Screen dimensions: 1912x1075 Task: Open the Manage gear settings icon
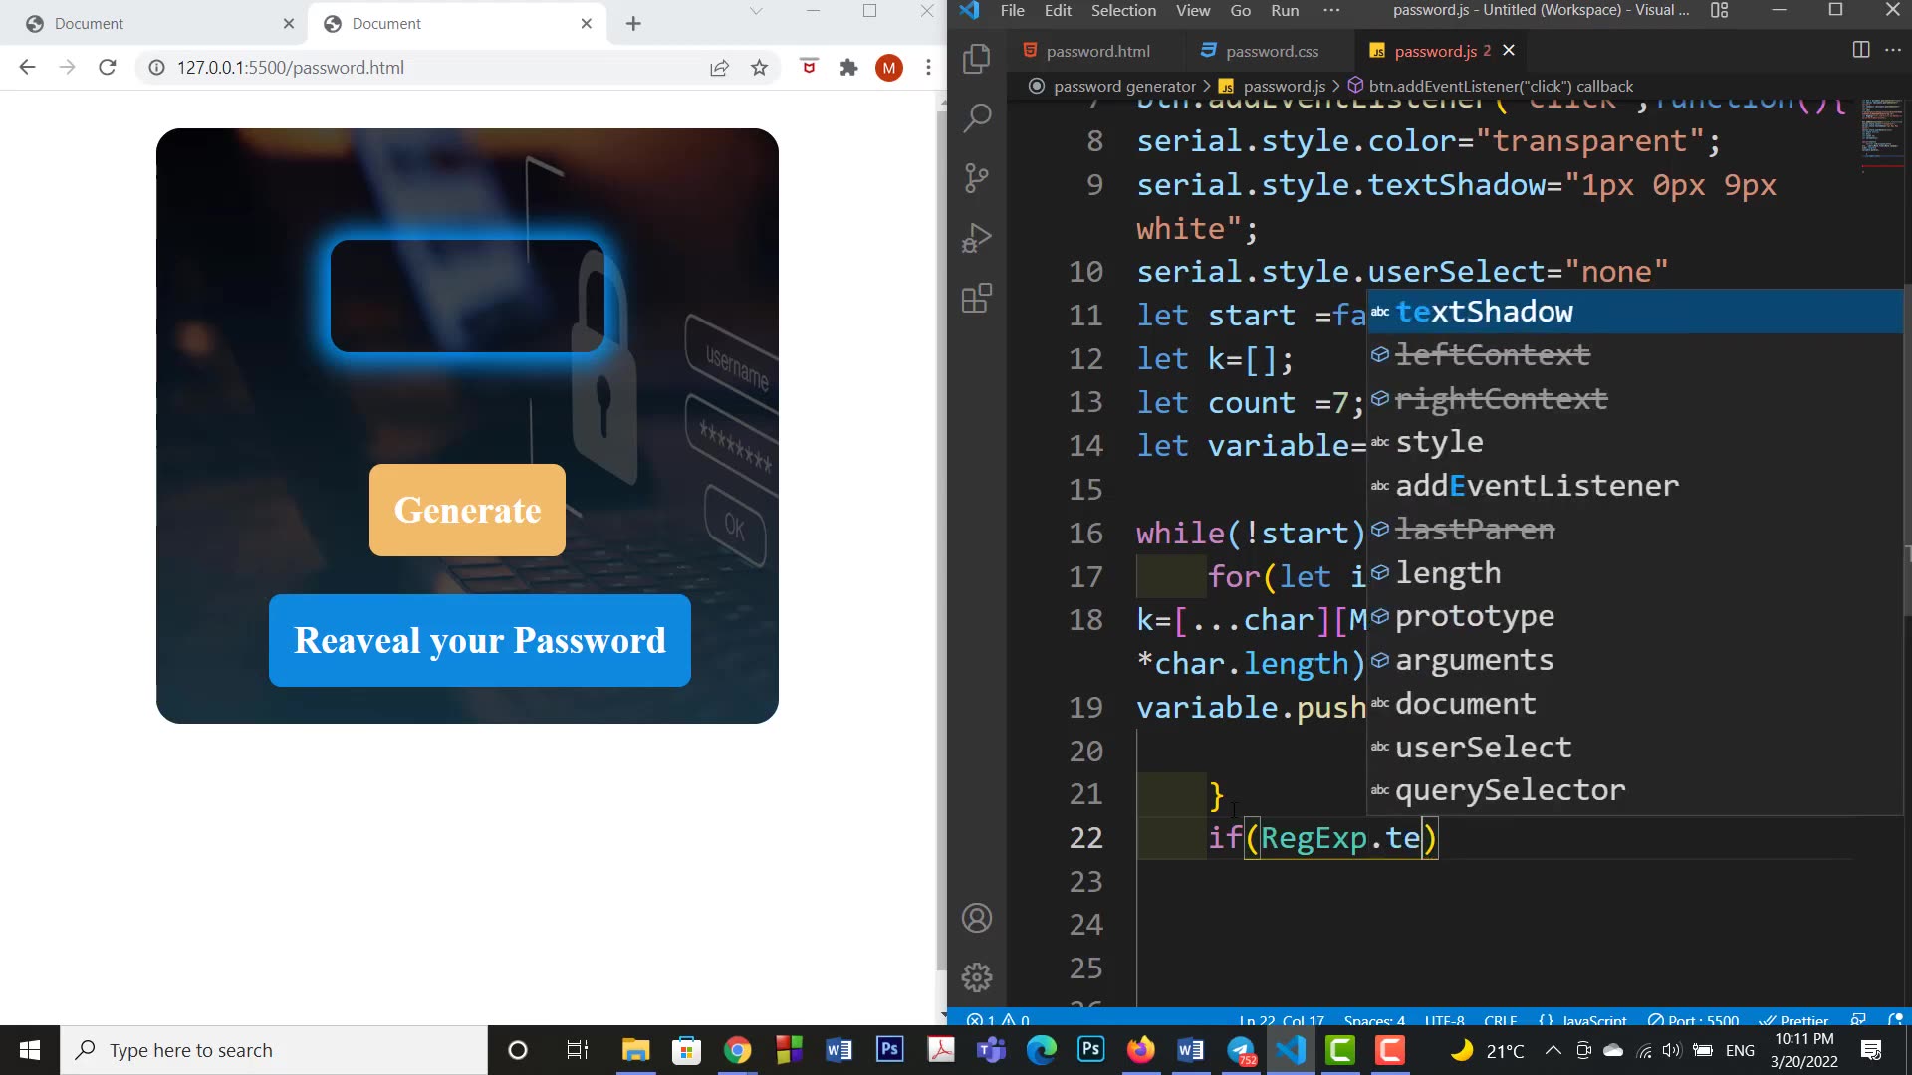click(977, 977)
